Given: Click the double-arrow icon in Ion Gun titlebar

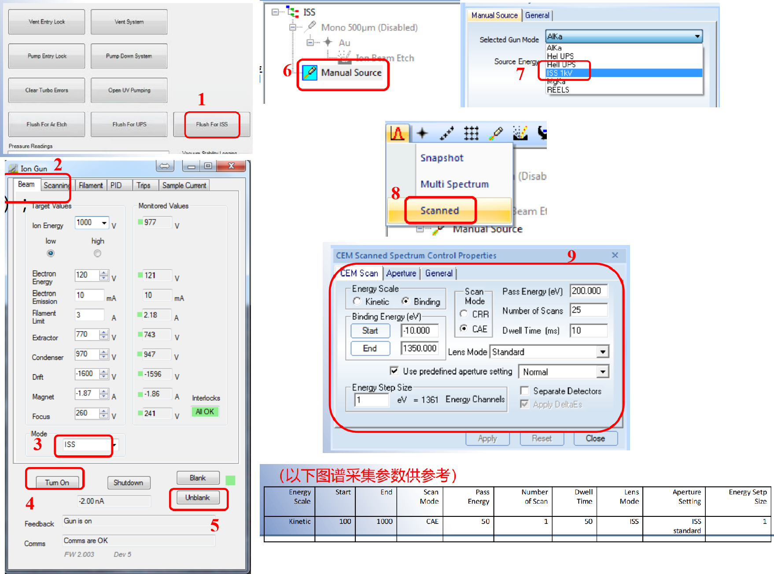Looking at the screenshot, I should 165,166.
